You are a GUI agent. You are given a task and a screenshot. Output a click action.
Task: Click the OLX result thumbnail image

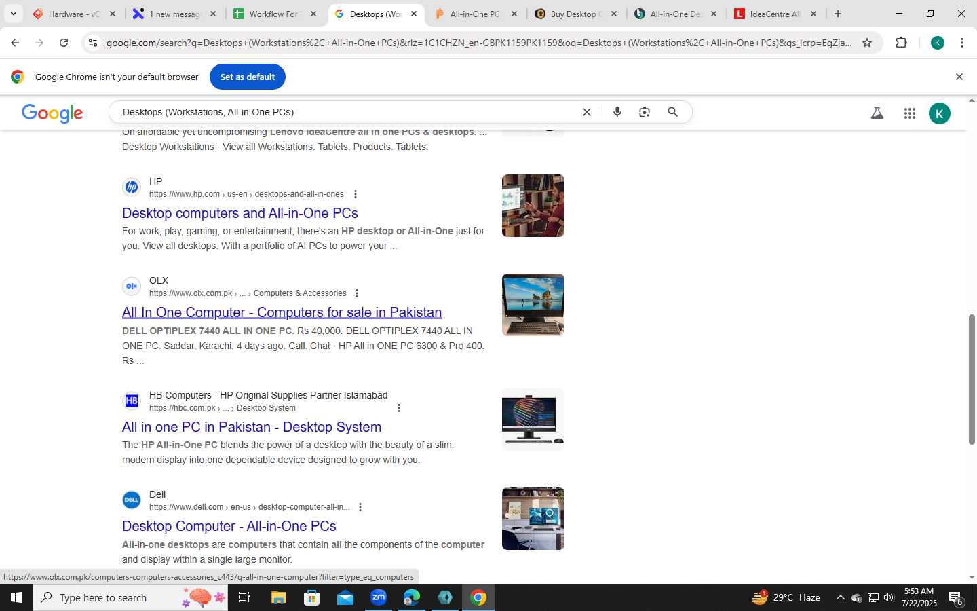click(533, 305)
